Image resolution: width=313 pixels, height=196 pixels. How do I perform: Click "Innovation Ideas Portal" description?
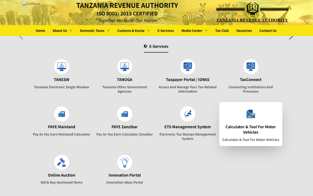click(x=125, y=182)
